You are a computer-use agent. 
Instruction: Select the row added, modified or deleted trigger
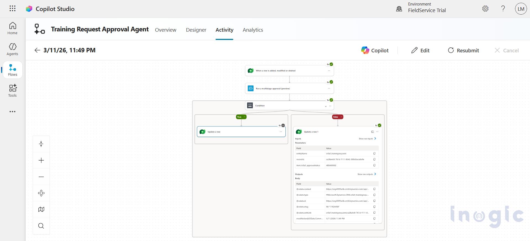[x=289, y=71]
